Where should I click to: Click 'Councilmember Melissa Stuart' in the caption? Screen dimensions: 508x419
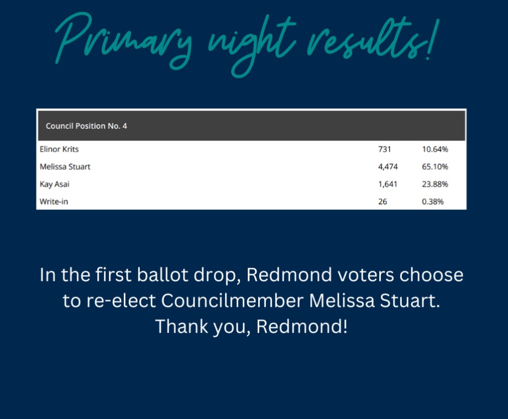[300, 301]
